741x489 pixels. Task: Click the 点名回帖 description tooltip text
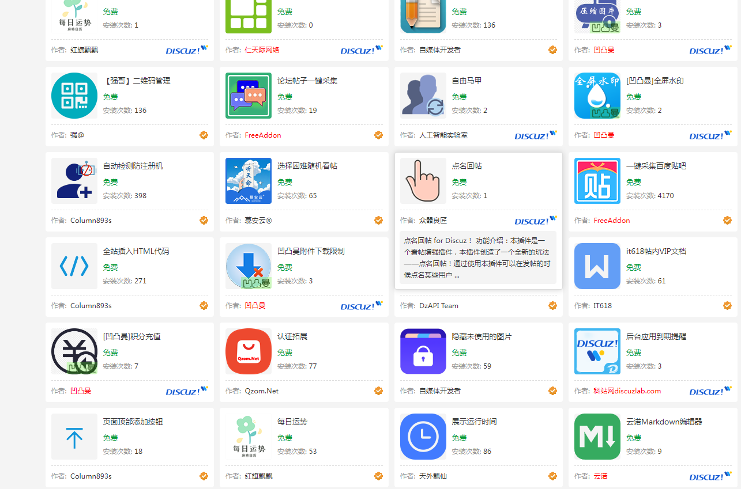(476, 258)
